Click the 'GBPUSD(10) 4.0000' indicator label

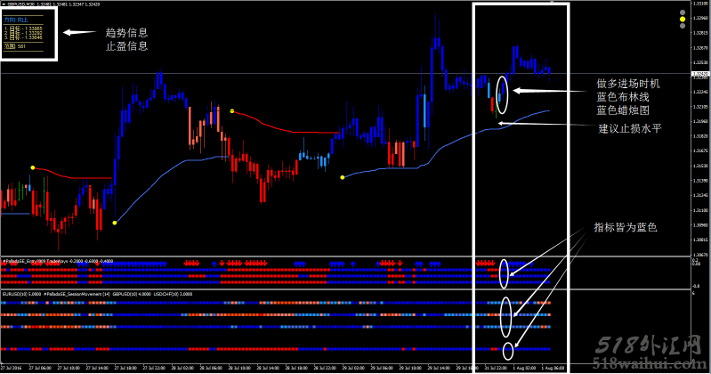coord(132,294)
